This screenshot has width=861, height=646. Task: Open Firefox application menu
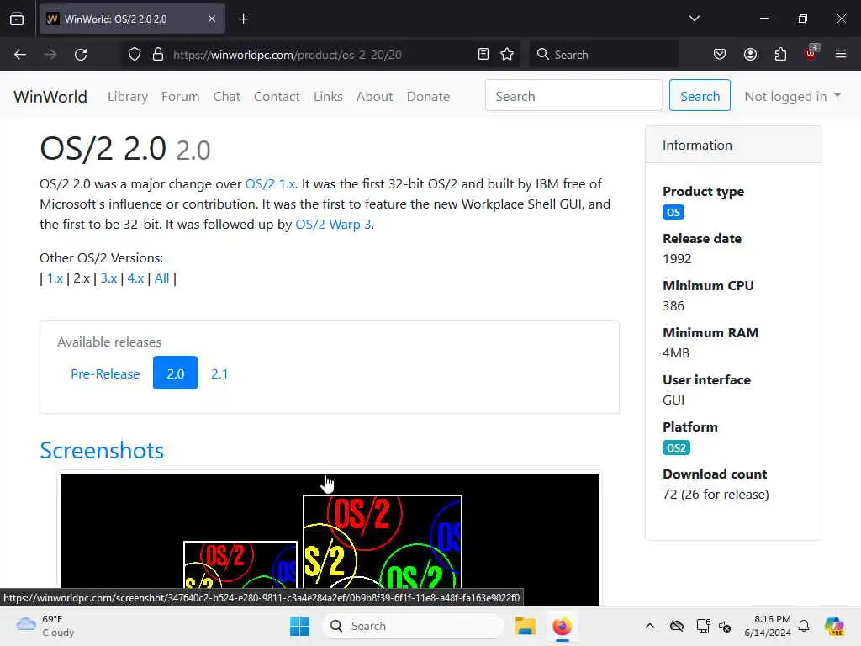(841, 55)
